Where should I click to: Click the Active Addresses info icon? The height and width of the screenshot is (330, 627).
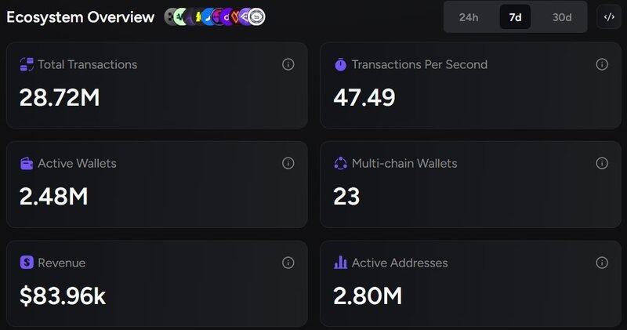[602, 263]
